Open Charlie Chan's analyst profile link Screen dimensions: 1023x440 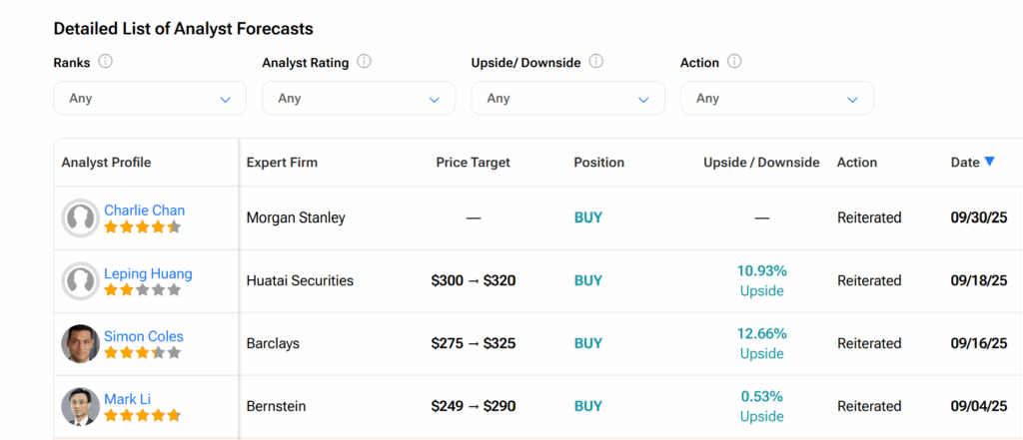pos(144,211)
